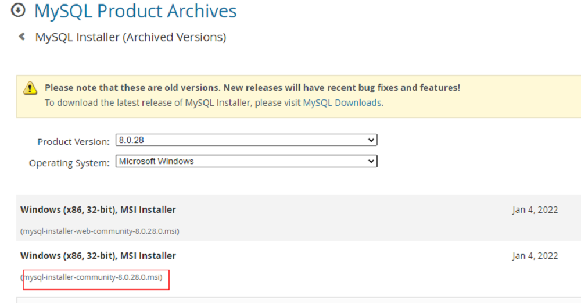Click the yellow warning triangle icon
Viewport: 581px width, 303px height.
coord(30,88)
